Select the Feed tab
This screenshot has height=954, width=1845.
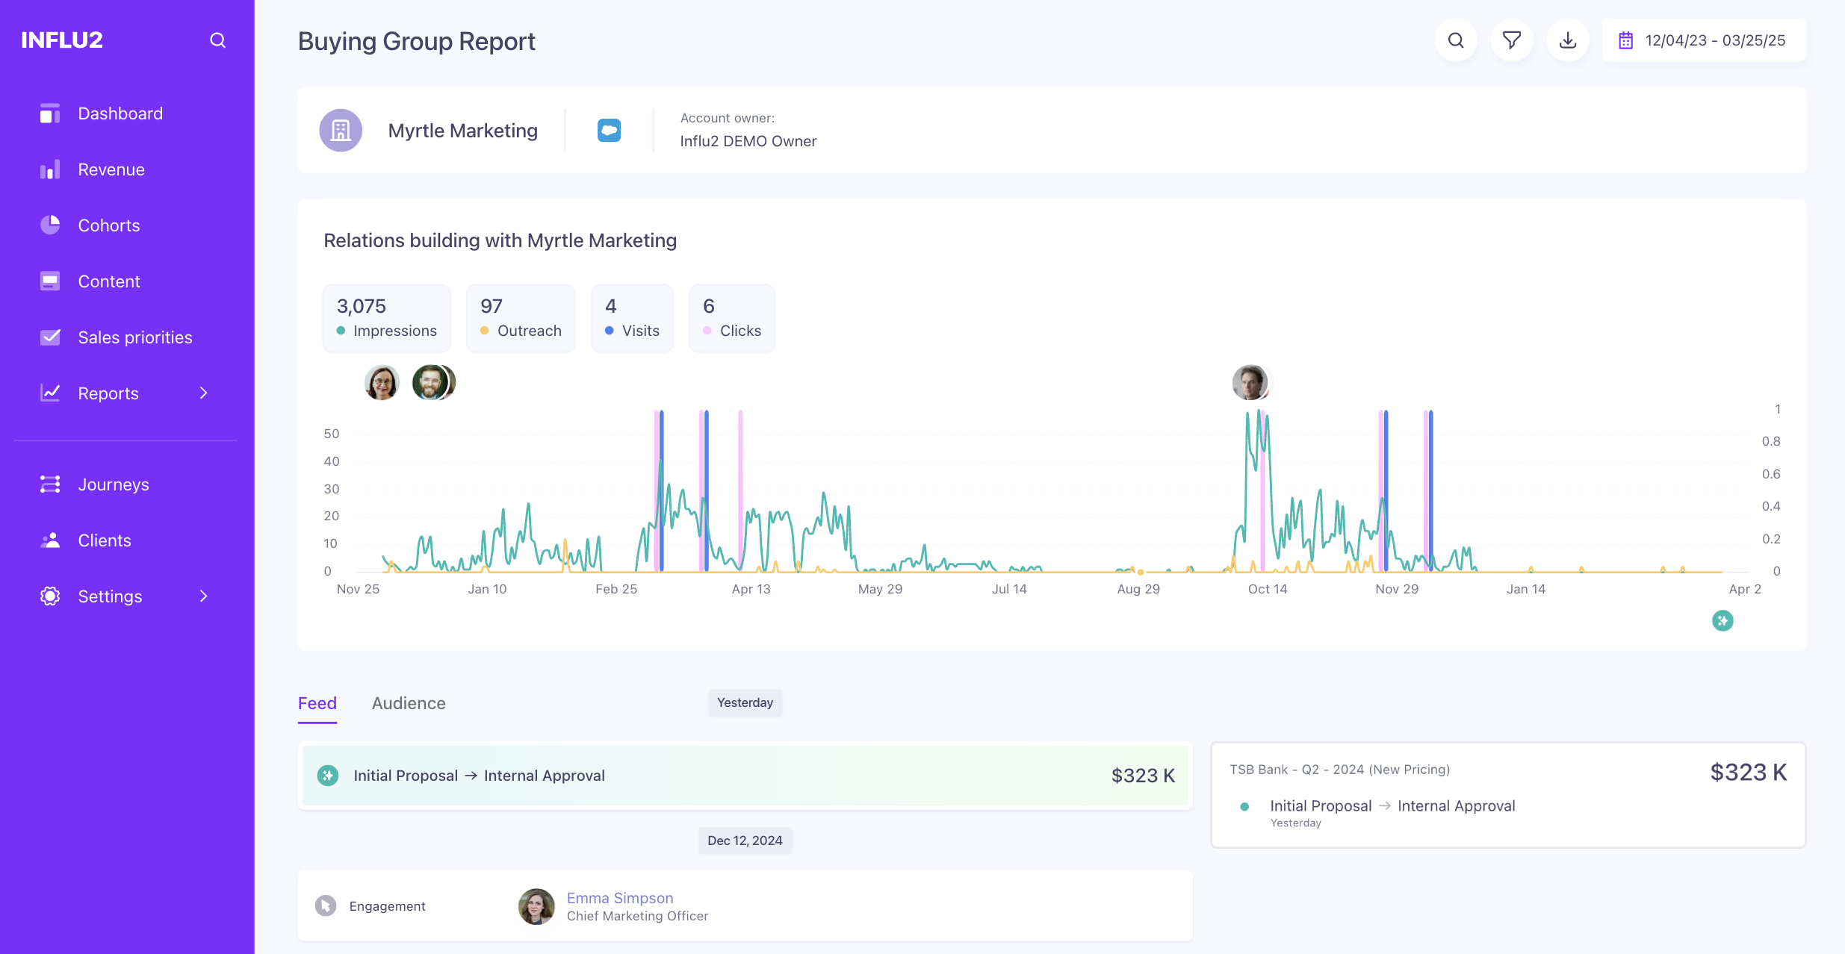[317, 702]
